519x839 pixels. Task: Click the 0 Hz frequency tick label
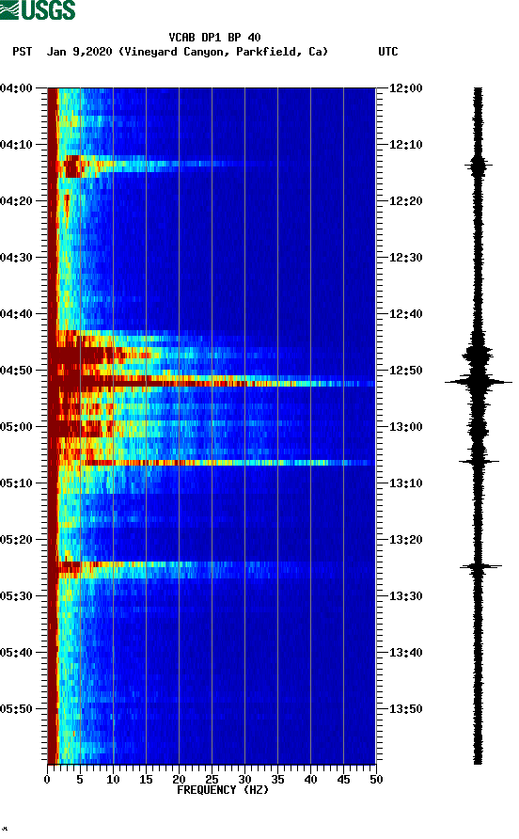(47, 780)
